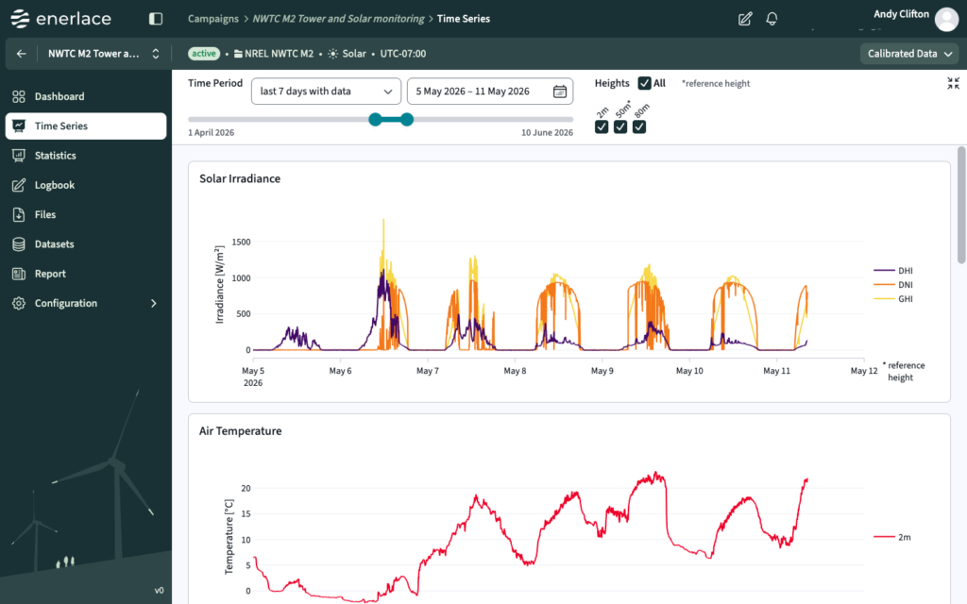Click the Datasets database icon
Image resolution: width=967 pixels, height=604 pixels.
(19, 244)
